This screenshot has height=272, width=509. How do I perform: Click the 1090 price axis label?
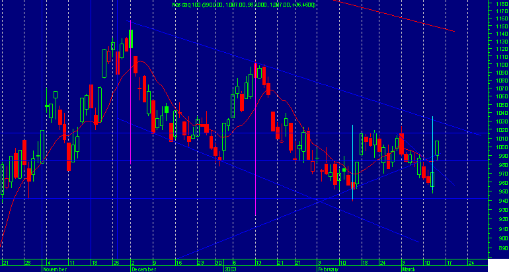[502, 73]
